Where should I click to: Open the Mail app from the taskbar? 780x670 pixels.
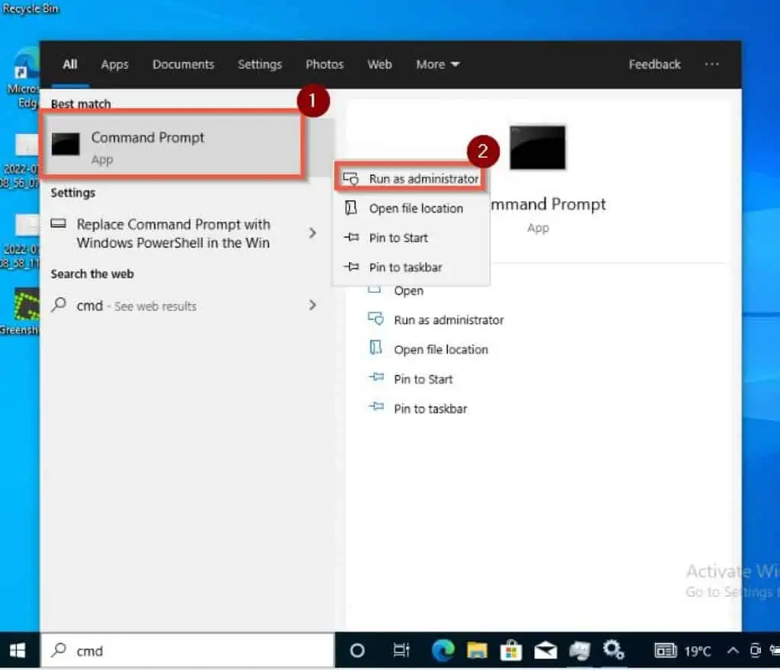[x=545, y=650]
